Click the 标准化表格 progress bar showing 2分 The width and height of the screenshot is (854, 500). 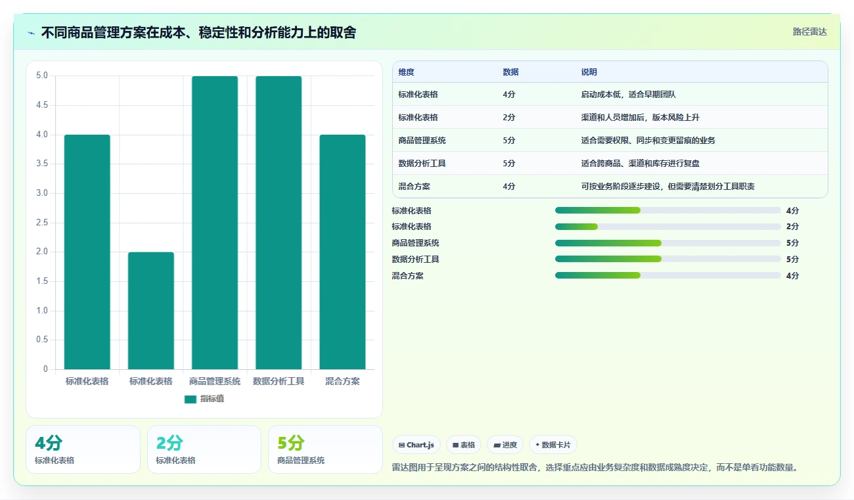668,227
